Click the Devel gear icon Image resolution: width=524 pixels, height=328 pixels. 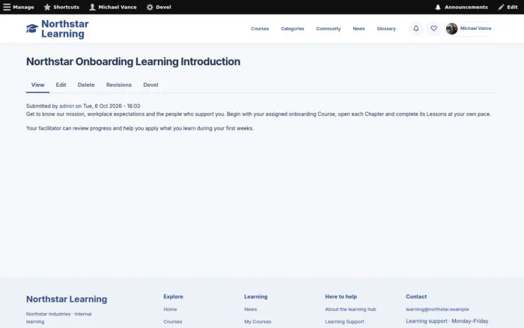pyautogui.click(x=150, y=7)
